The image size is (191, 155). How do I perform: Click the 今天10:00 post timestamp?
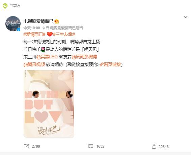(32, 28)
